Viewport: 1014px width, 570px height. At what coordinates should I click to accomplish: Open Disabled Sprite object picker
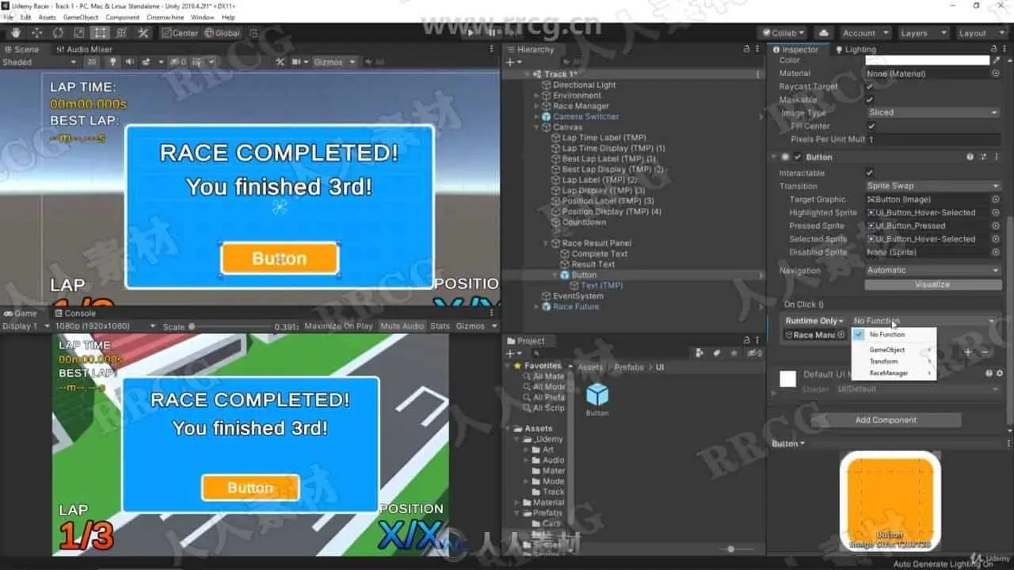pos(996,252)
